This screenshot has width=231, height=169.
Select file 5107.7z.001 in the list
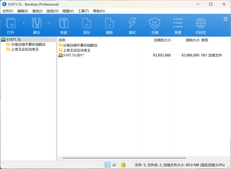(x=74, y=55)
